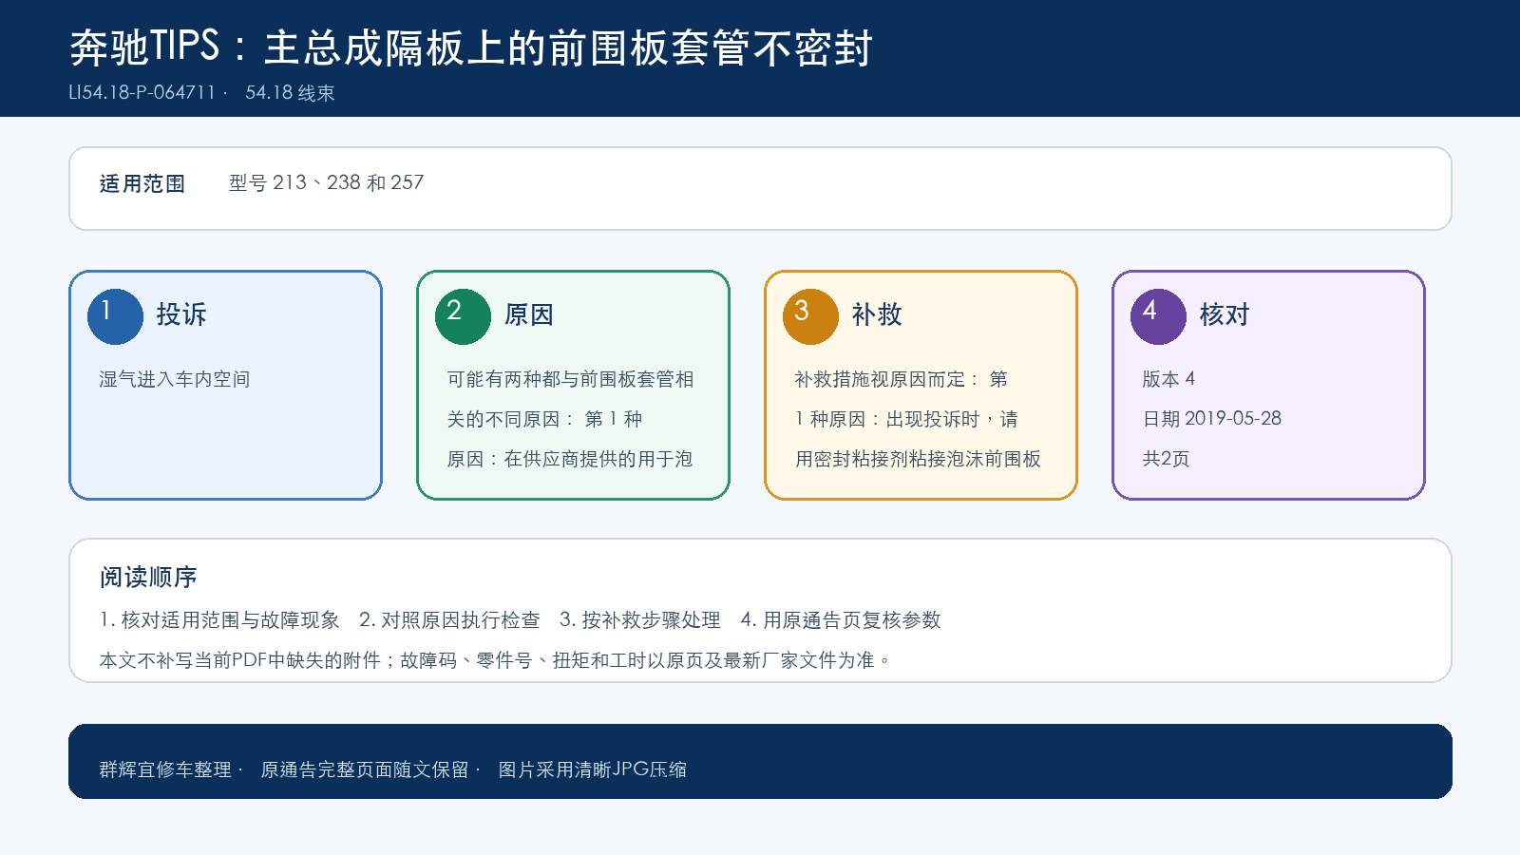Select the page title 奔驰TIPS：主总成隔板上的前围板套管不密封
The image size is (1520, 855).
click(x=471, y=47)
